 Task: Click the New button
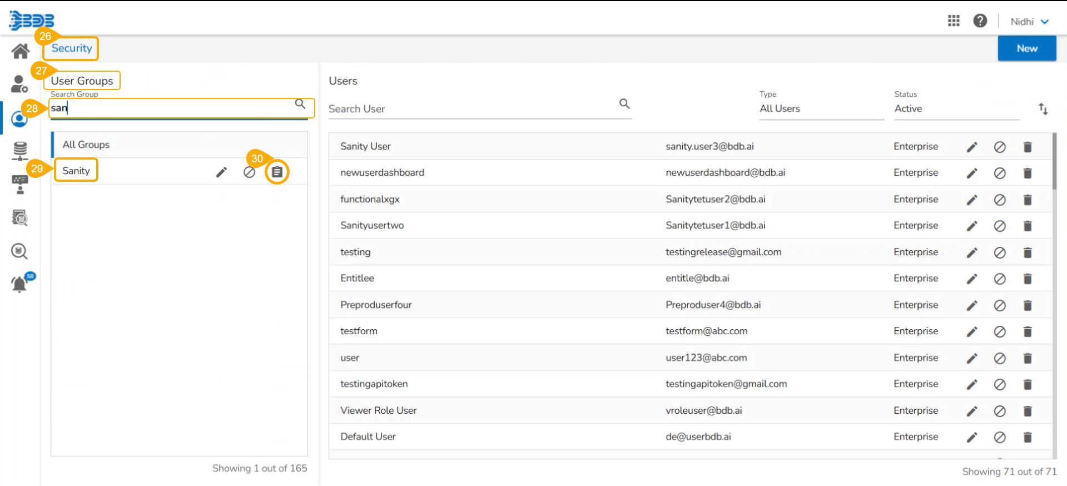coord(1026,48)
